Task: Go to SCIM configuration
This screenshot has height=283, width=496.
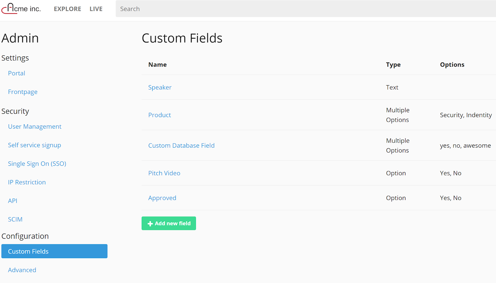Action: [x=15, y=220]
